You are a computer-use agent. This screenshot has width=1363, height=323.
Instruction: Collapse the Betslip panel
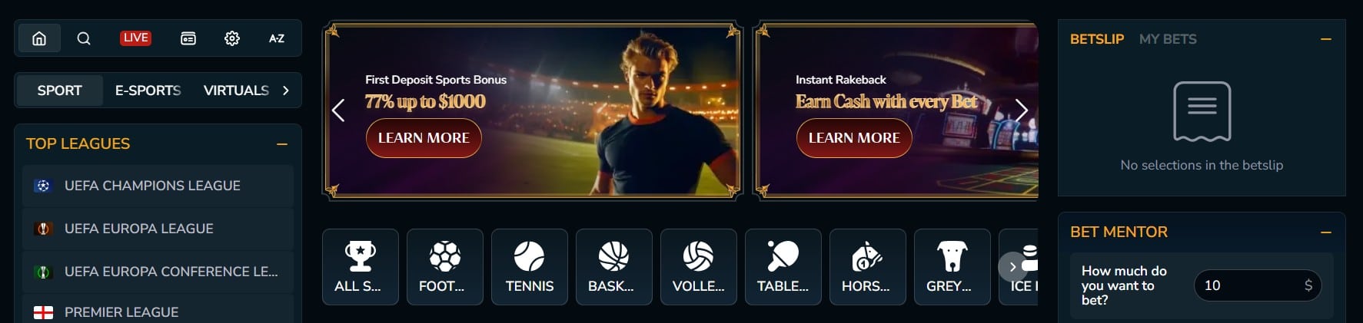tap(1326, 39)
